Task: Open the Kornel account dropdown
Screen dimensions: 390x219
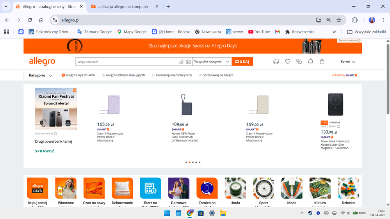Action: coord(348,62)
